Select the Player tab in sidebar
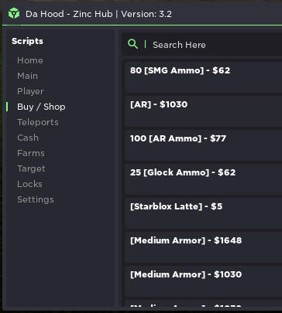 pos(30,91)
